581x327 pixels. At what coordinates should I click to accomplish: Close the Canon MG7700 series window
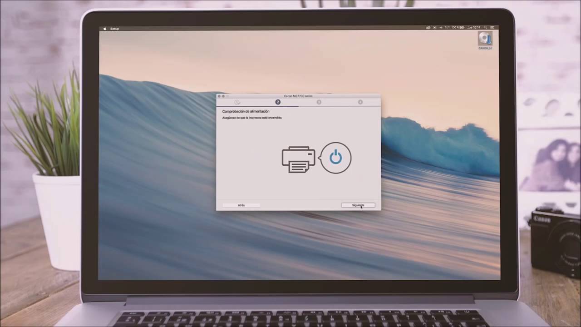pos(219,96)
